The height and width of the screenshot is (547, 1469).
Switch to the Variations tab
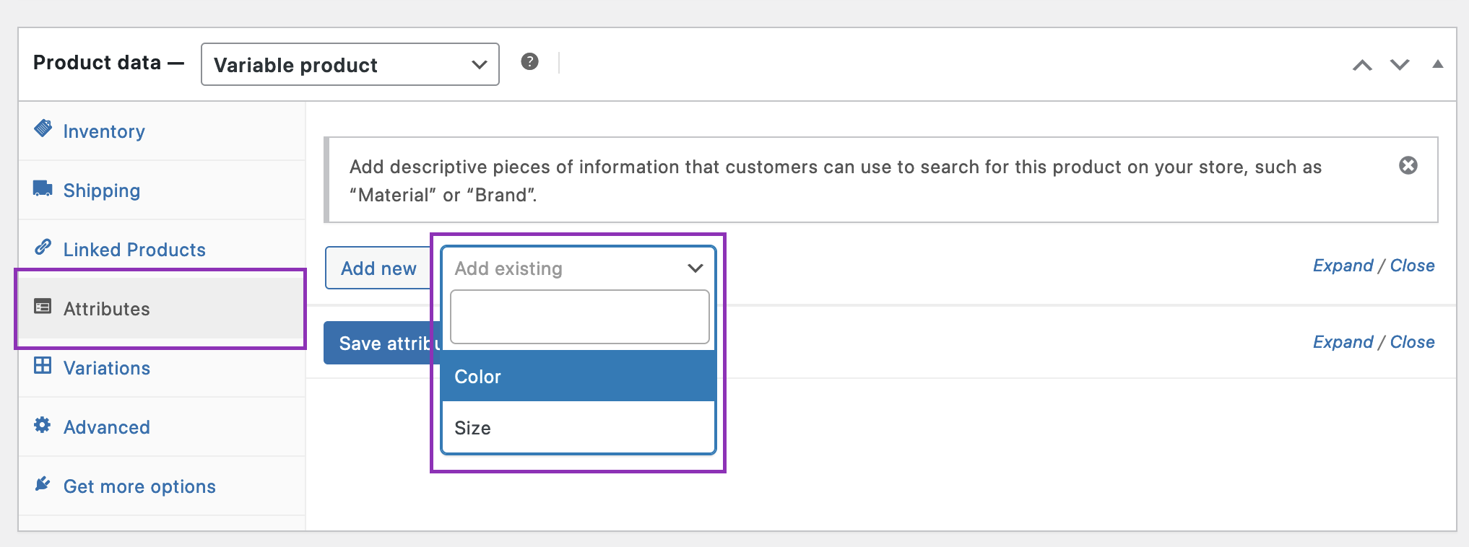point(107,368)
